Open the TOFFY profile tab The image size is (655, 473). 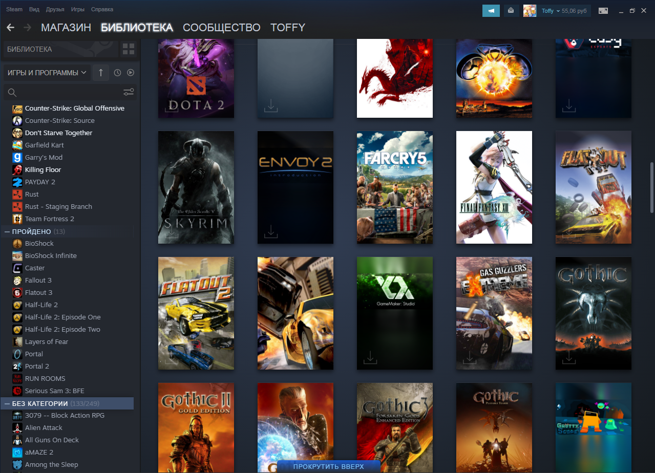[288, 28]
